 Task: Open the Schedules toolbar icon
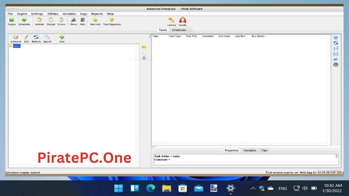pyautogui.click(x=24, y=20)
